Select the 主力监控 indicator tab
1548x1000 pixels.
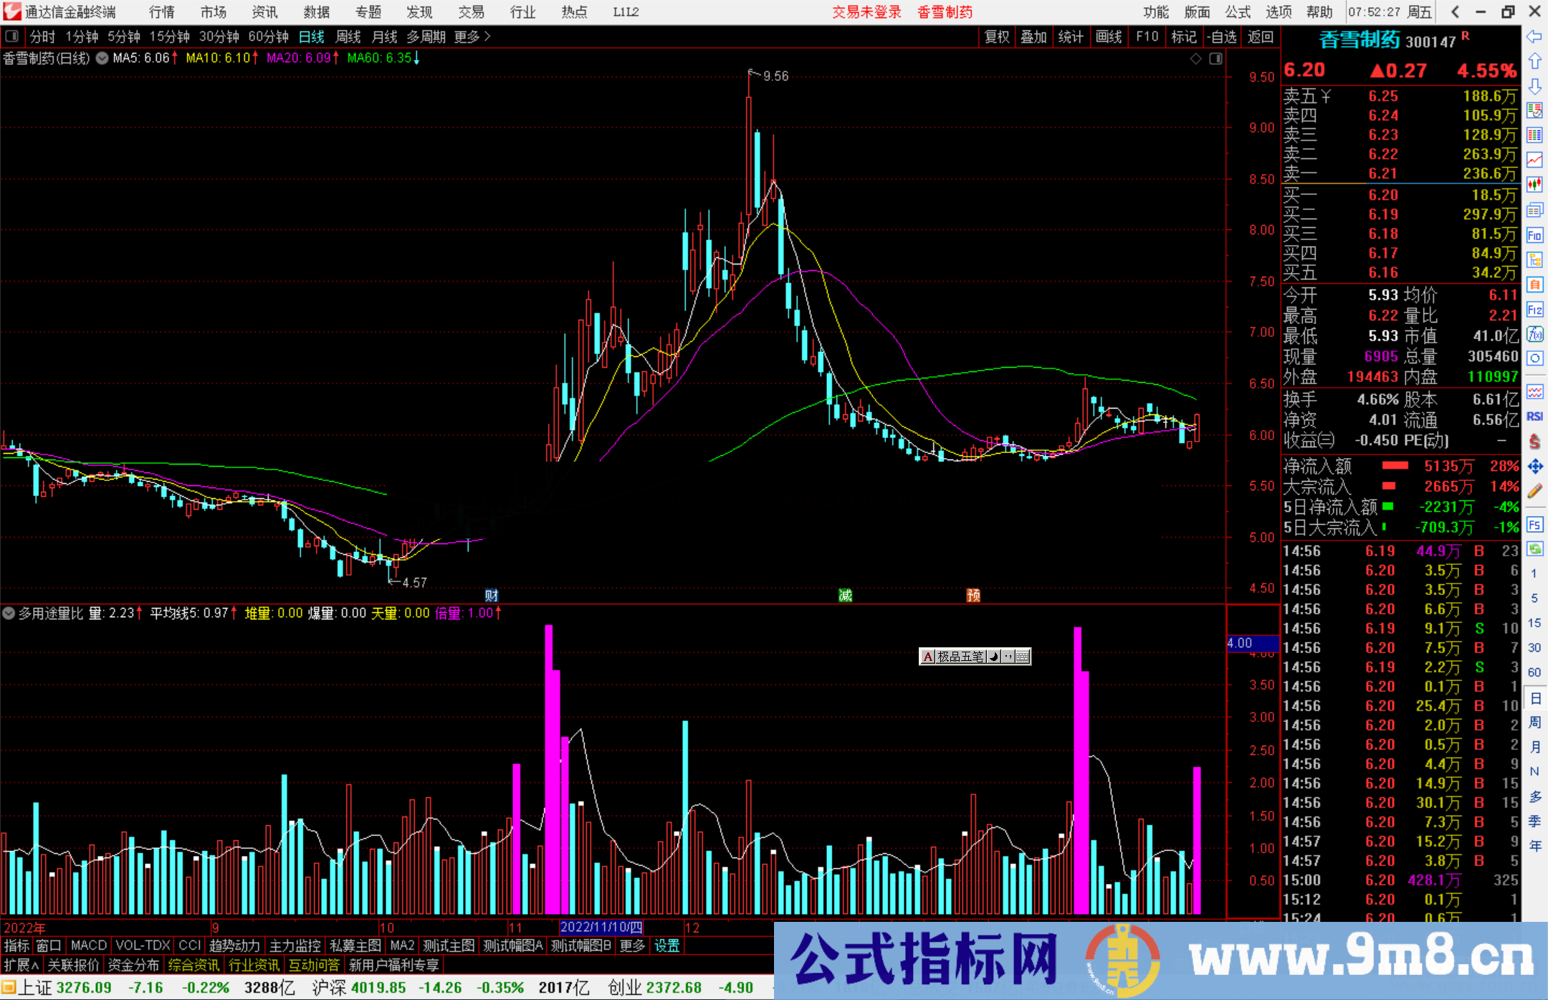[x=295, y=946]
